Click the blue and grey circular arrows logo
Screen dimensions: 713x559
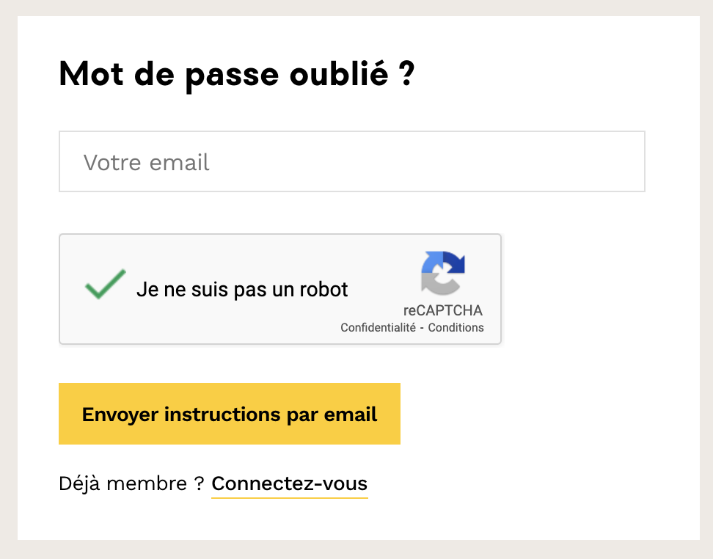443,273
